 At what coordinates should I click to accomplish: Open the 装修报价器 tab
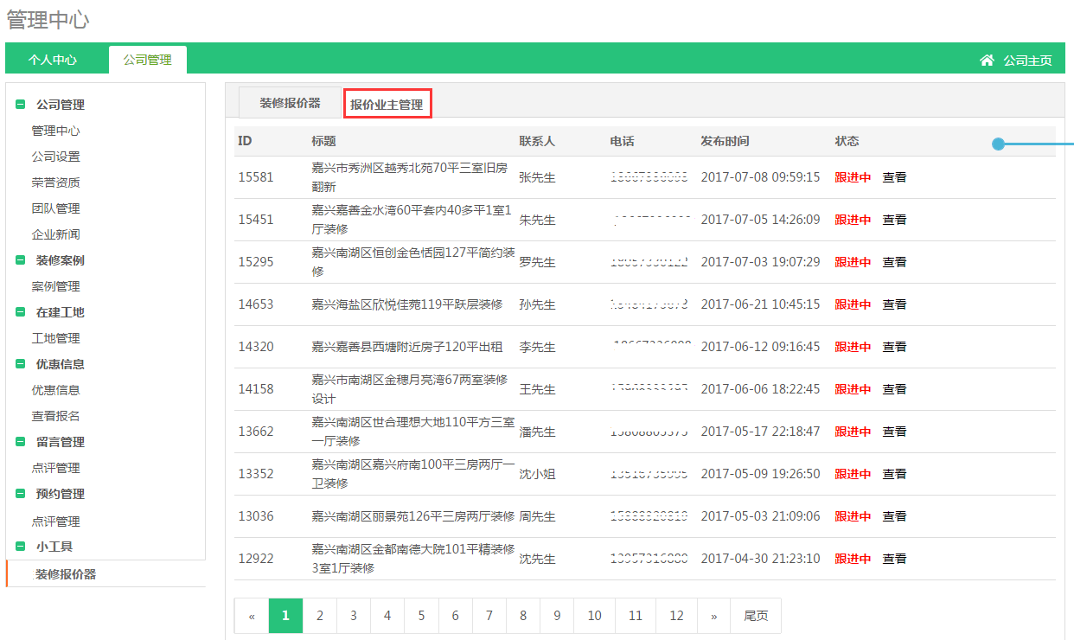pos(290,103)
